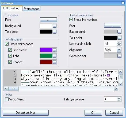Switch to the Preferences tab

click(x=31, y=9)
